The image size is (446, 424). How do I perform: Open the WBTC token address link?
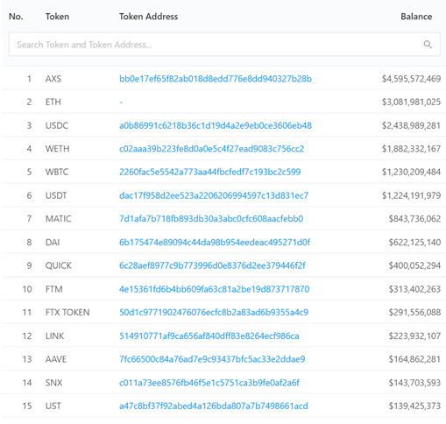click(209, 172)
